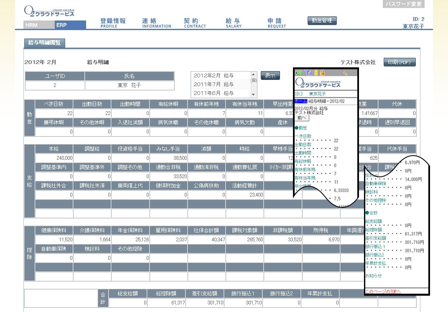Click the scroll-down arrow in month list

click(253, 95)
